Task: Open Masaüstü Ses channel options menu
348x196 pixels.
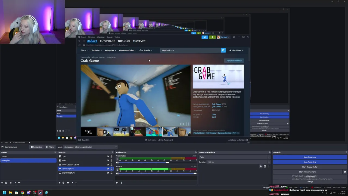Action: [117, 159]
